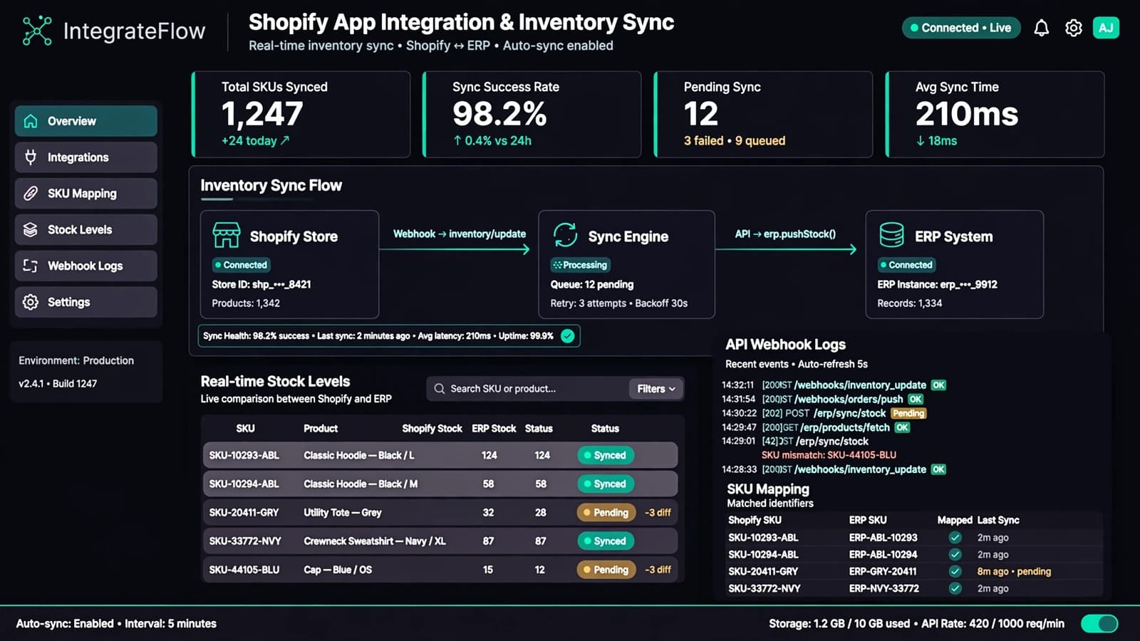Click the Shopify Store storefront icon
Image resolution: width=1140 pixels, height=641 pixels.
227,235
